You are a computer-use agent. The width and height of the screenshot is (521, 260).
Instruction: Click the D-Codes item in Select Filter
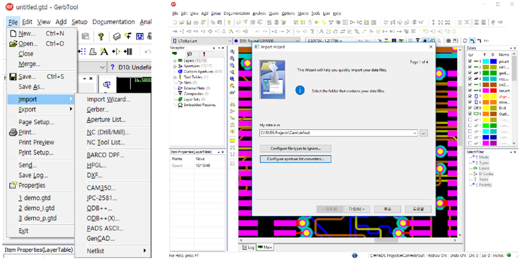click(x=487, y=173)
